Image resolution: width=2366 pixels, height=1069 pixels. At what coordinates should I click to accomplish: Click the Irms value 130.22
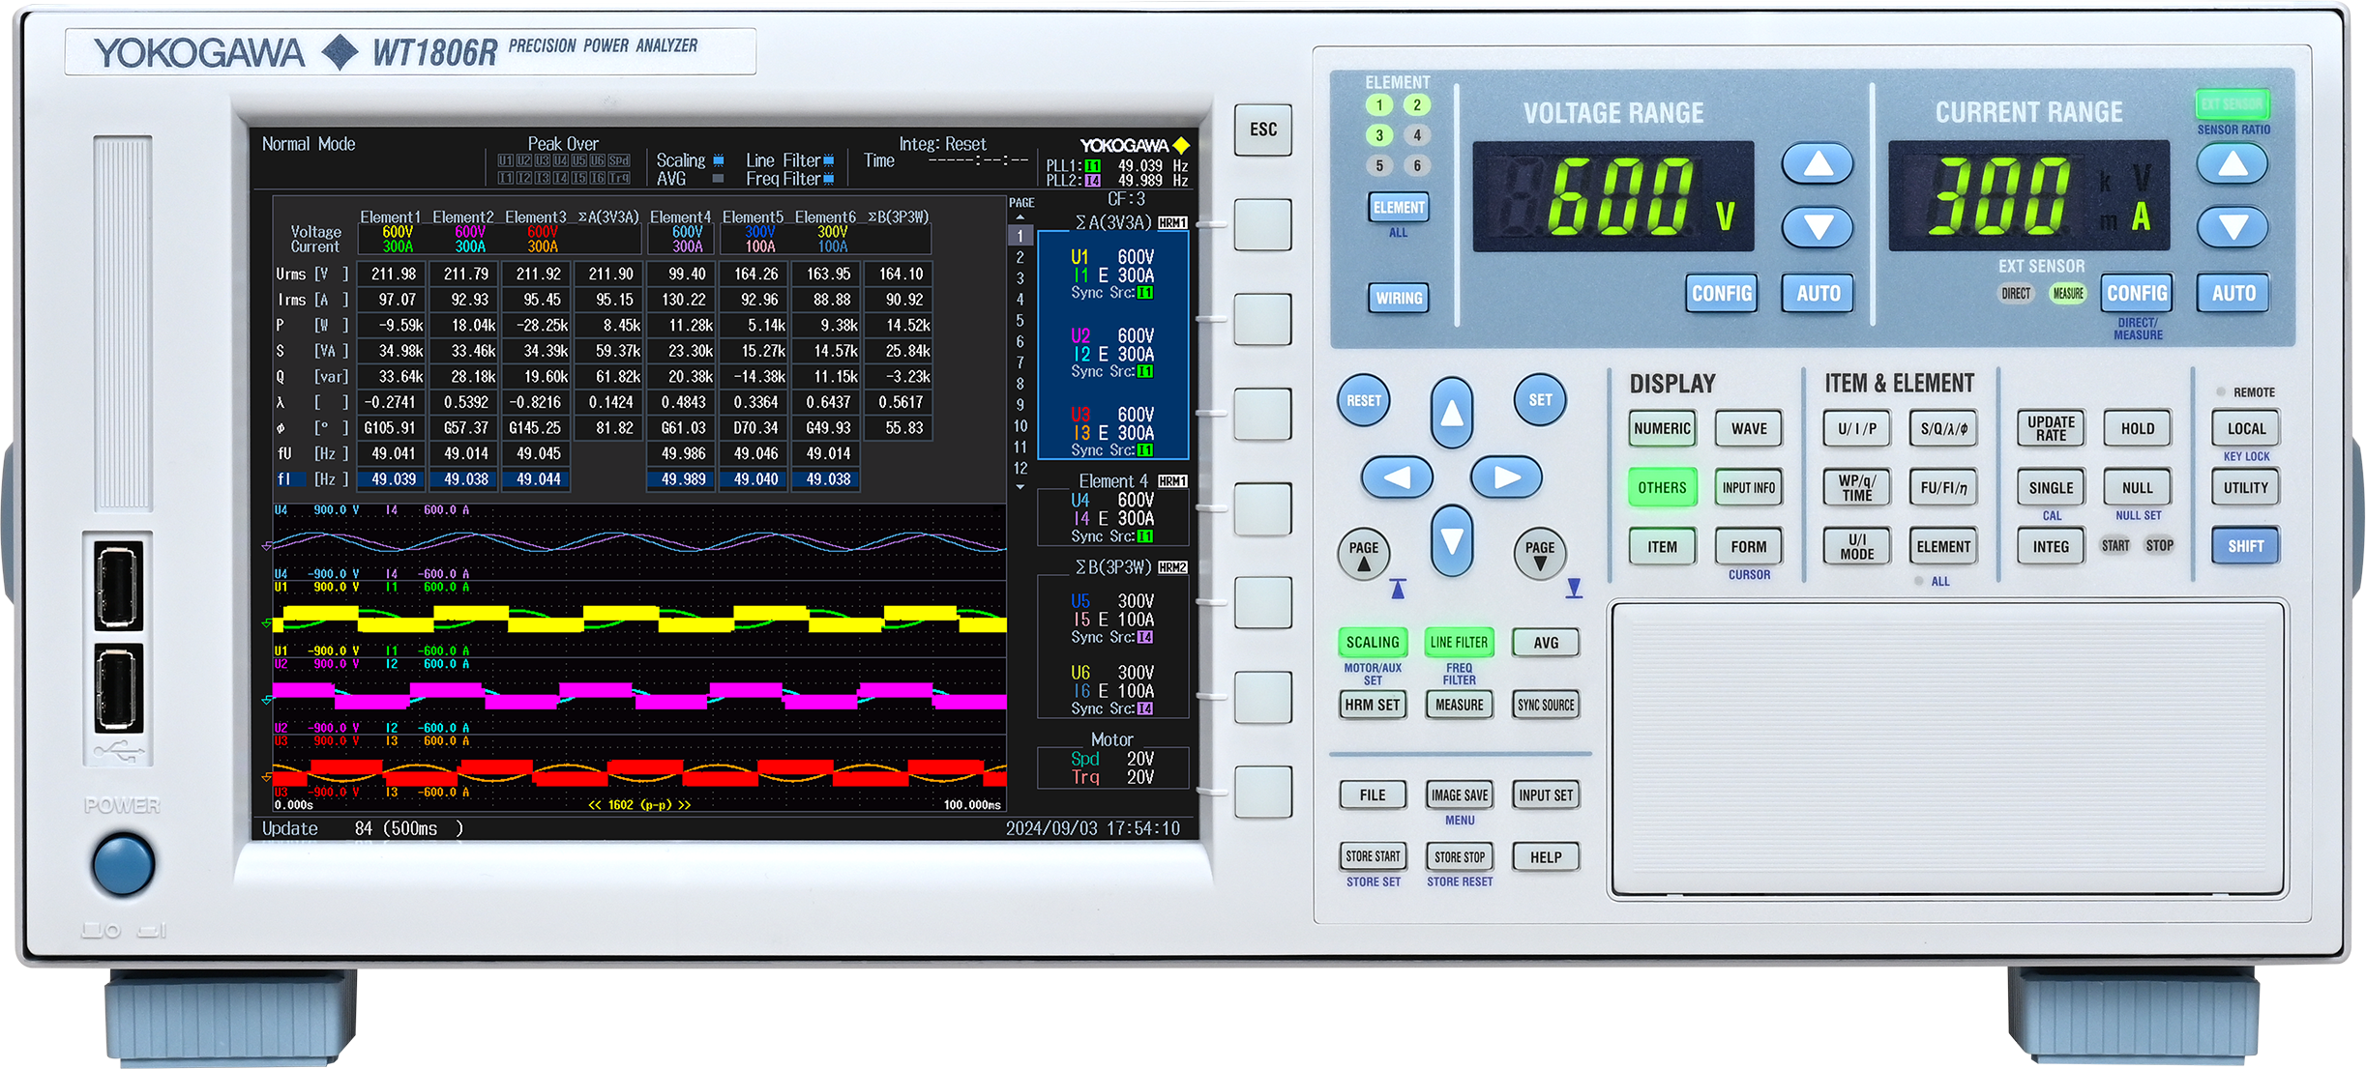point(683,300)
